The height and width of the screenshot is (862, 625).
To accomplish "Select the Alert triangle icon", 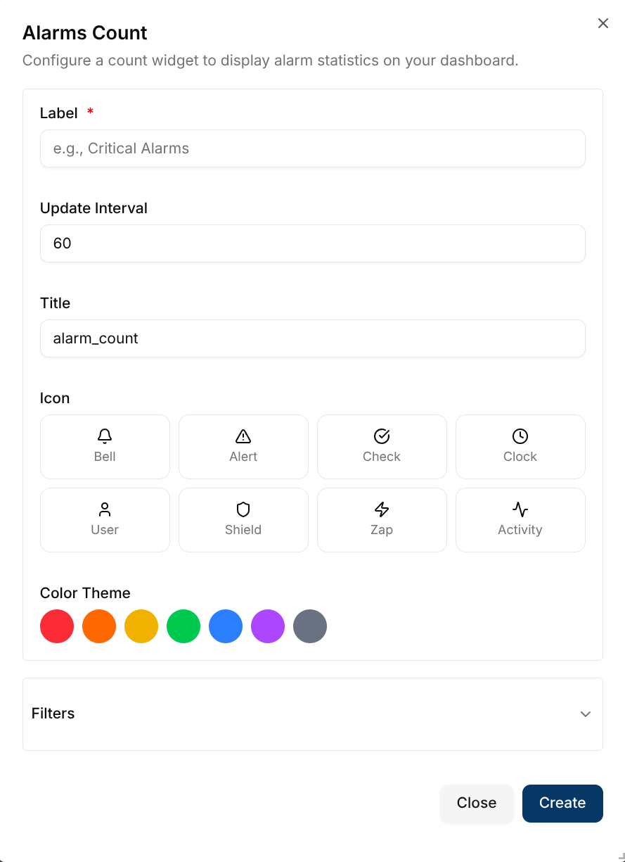I will coord(243,446).
